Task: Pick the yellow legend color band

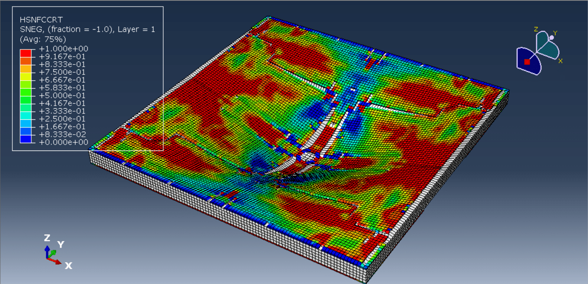Action: click(26, 76)
